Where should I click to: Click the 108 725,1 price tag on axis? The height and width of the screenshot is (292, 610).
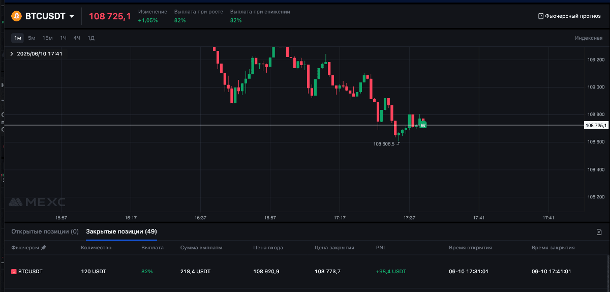(595, 125)
